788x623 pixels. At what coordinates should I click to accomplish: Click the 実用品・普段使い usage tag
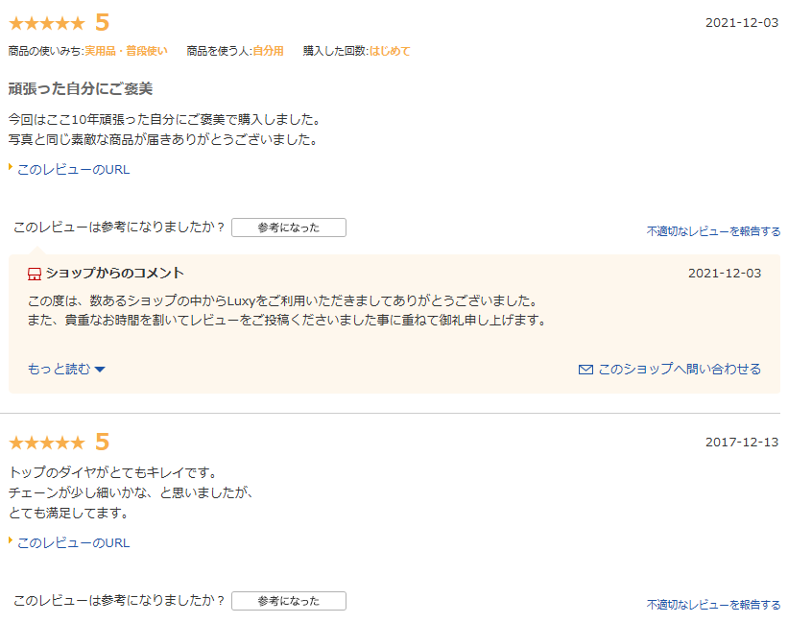pyautogui.click(x=126, y=51)
